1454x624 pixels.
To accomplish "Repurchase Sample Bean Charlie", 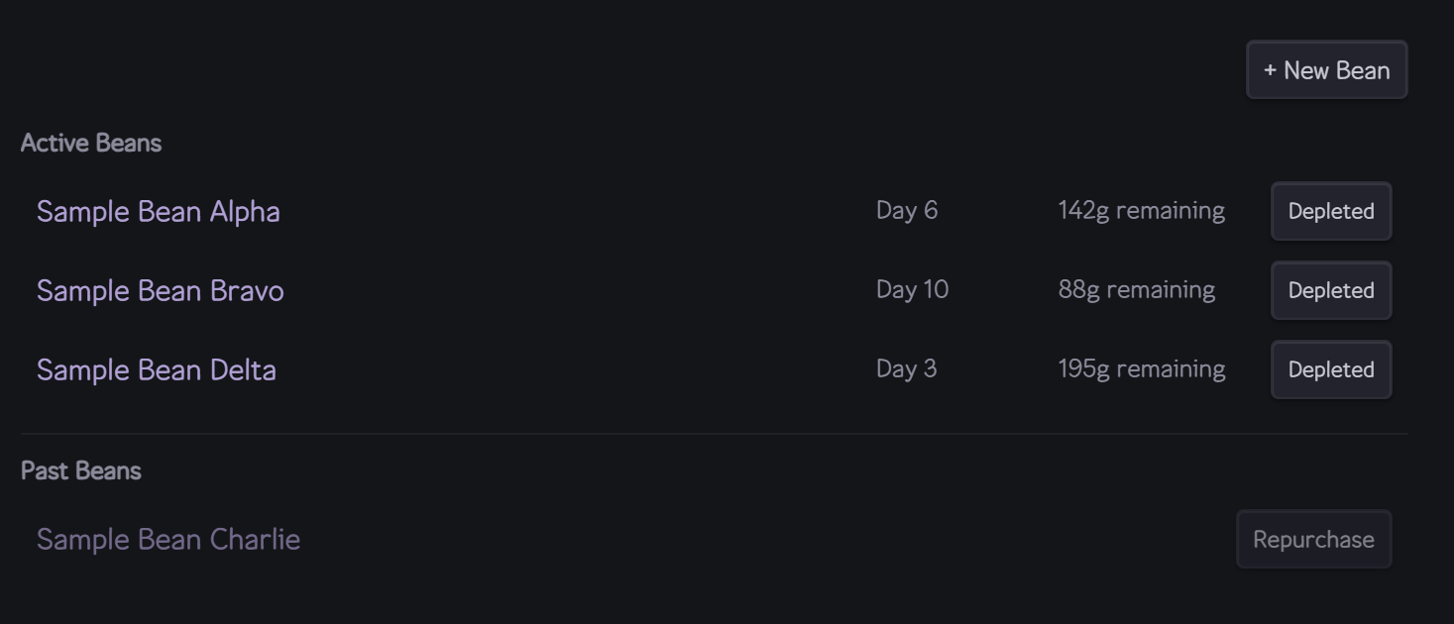I will [1313, 540].
